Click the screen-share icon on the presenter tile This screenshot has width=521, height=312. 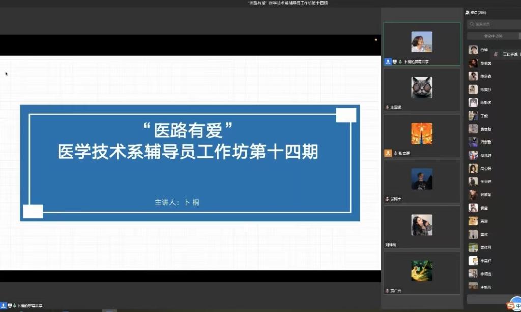[395, 62]
